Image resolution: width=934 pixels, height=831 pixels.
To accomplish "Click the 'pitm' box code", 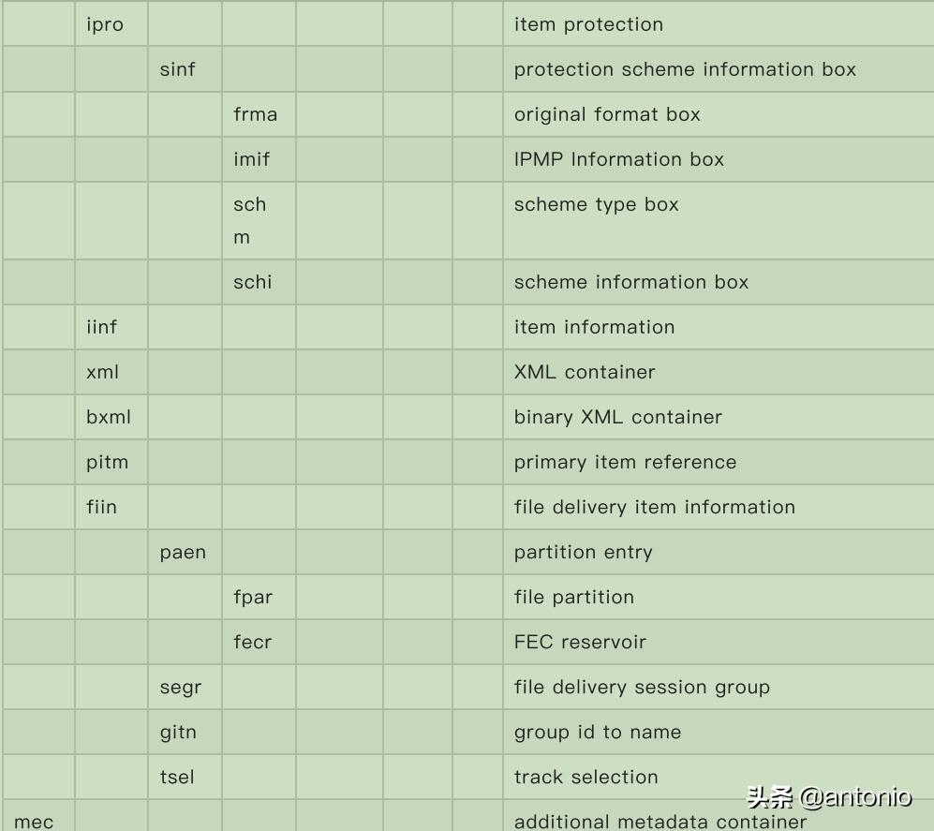I will point(107,462).
